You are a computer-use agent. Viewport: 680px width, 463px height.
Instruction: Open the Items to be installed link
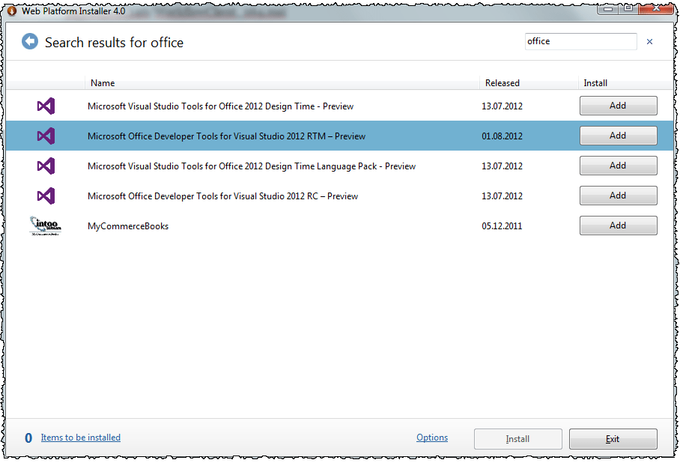coord(81,438)
